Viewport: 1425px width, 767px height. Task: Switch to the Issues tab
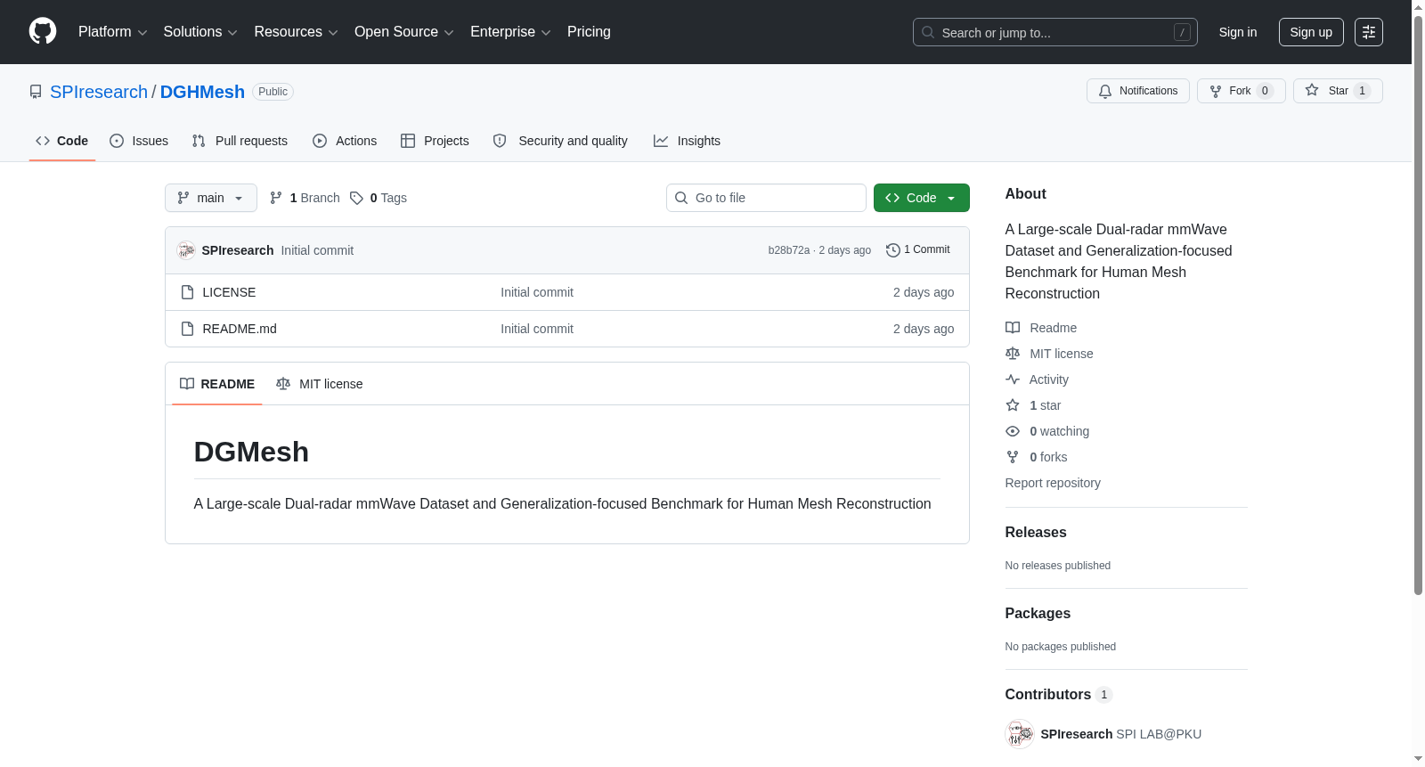click(139, 141)
